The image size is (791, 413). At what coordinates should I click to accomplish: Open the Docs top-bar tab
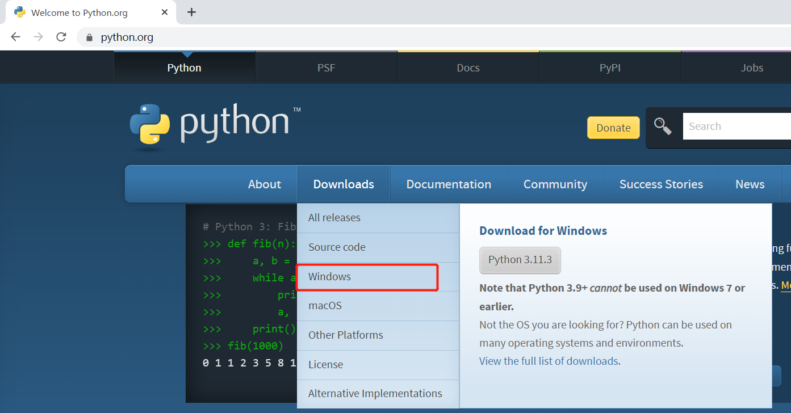pyautogui.click(x=468, y=68)
